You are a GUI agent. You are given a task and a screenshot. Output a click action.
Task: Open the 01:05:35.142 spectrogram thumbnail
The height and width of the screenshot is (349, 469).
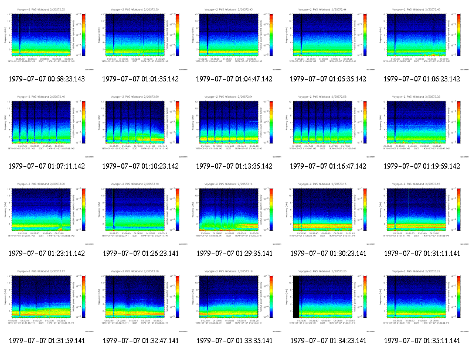point(328,38)
